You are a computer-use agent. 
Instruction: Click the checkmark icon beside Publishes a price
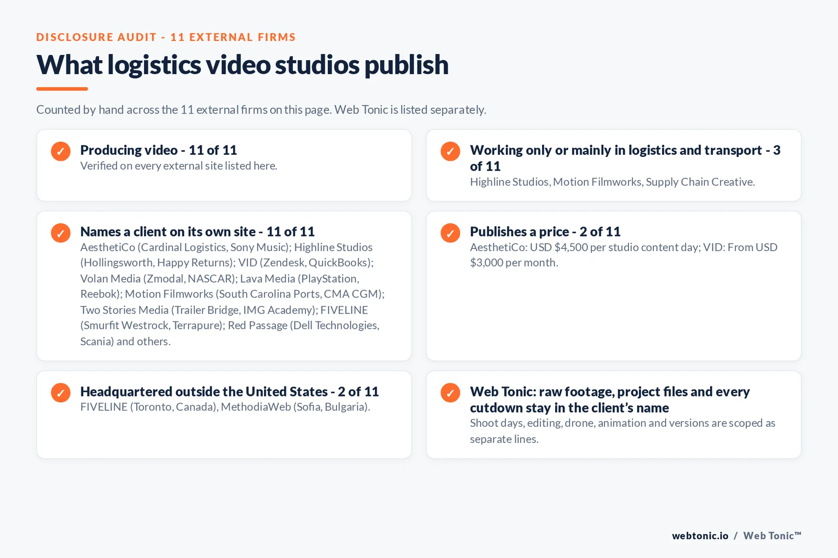pos(450,233)
